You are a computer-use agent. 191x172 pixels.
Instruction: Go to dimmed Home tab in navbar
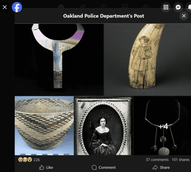[x=61, y=7]
